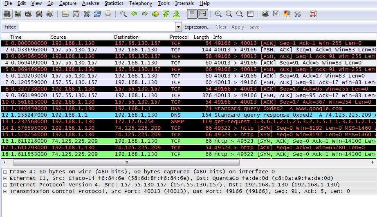This screenshot has width=377, height=217.
Task: Open the Tools menu
Action: (x=164, y=3)
